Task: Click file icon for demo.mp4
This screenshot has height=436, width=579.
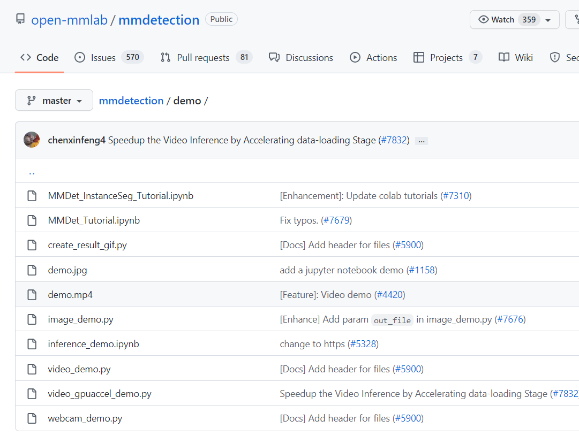Action: point(32,295)
